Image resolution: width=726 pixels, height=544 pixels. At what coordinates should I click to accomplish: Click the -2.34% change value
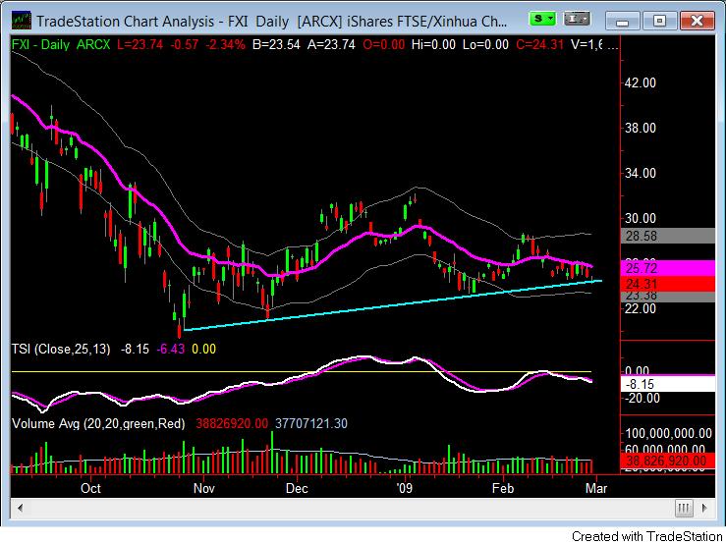[x=225, y=45]
